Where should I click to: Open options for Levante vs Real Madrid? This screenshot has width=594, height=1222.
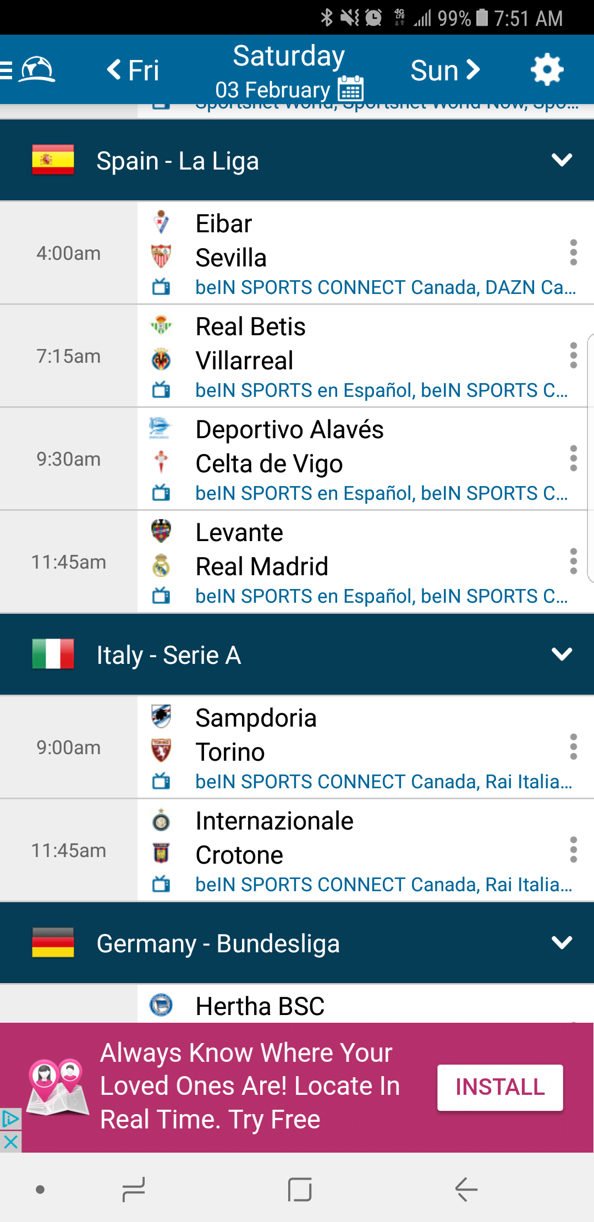click(x=573, y=561)
